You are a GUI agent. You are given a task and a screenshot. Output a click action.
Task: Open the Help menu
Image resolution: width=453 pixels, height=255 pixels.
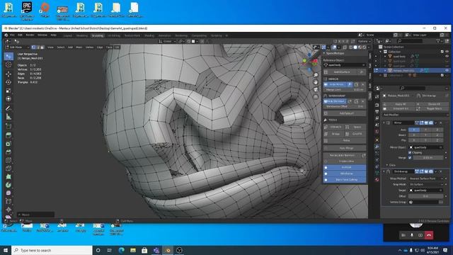(x=54, y=35)
